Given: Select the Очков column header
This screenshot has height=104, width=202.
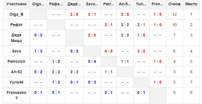Looking at the screenshot, I should tap(174, 4).
